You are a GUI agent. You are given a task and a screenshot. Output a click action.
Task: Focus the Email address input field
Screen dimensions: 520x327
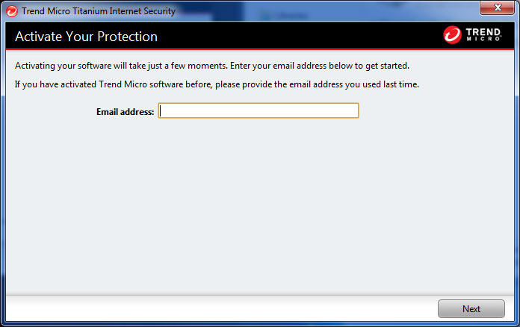point(259,110)
